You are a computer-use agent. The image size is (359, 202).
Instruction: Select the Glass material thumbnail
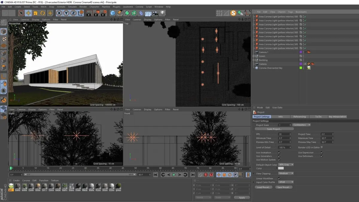72,187
